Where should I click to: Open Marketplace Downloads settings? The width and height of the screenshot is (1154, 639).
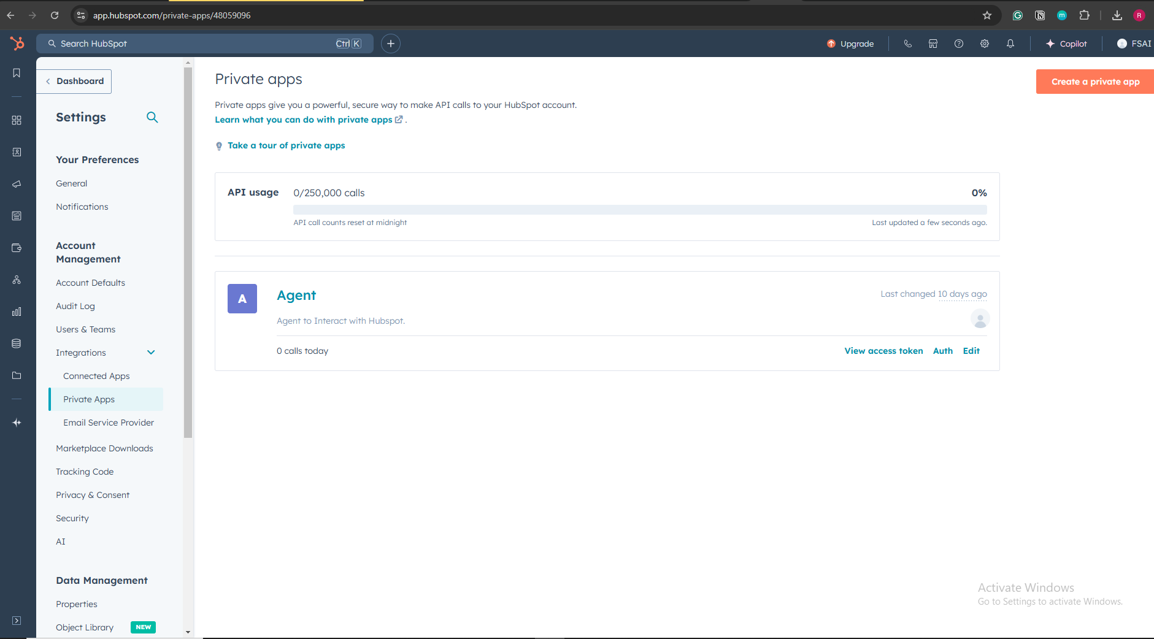[x=104, y=448]
